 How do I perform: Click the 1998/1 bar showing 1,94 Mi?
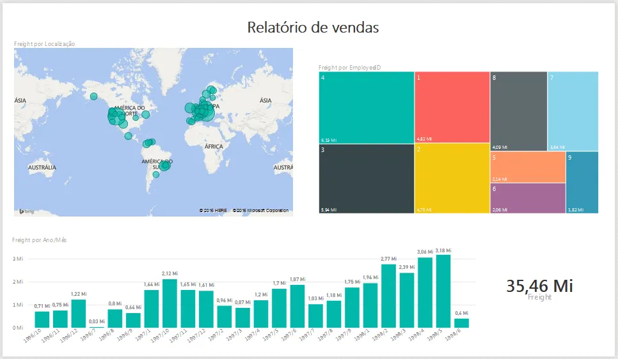click(x=370, y=305)
